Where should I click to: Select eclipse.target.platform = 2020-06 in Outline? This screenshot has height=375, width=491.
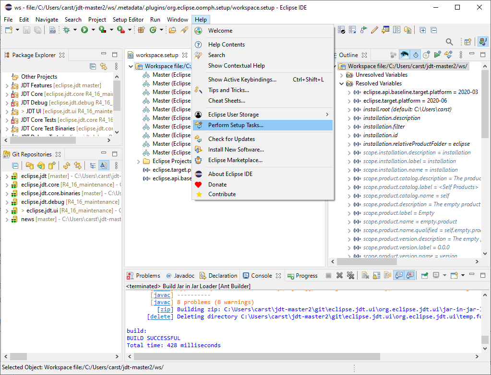(x=405, y=101)
